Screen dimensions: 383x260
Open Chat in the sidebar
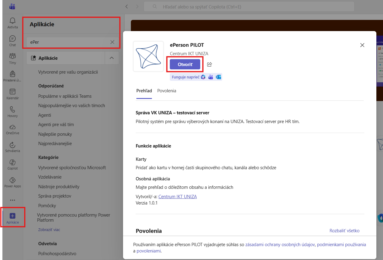[12, 41]
